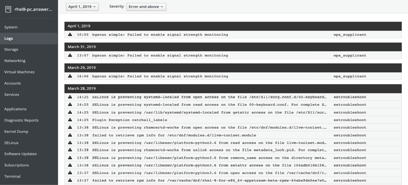Screen dimensions: 408x185
Task: Click warning icon beside Plugin Exception catchall_labels
Action: tap(70, 120)
